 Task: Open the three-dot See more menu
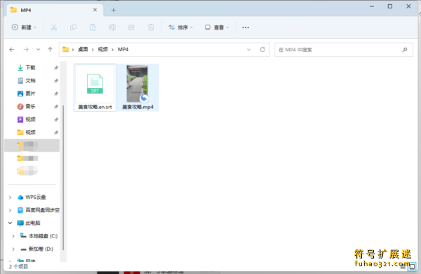coord(246,27)
